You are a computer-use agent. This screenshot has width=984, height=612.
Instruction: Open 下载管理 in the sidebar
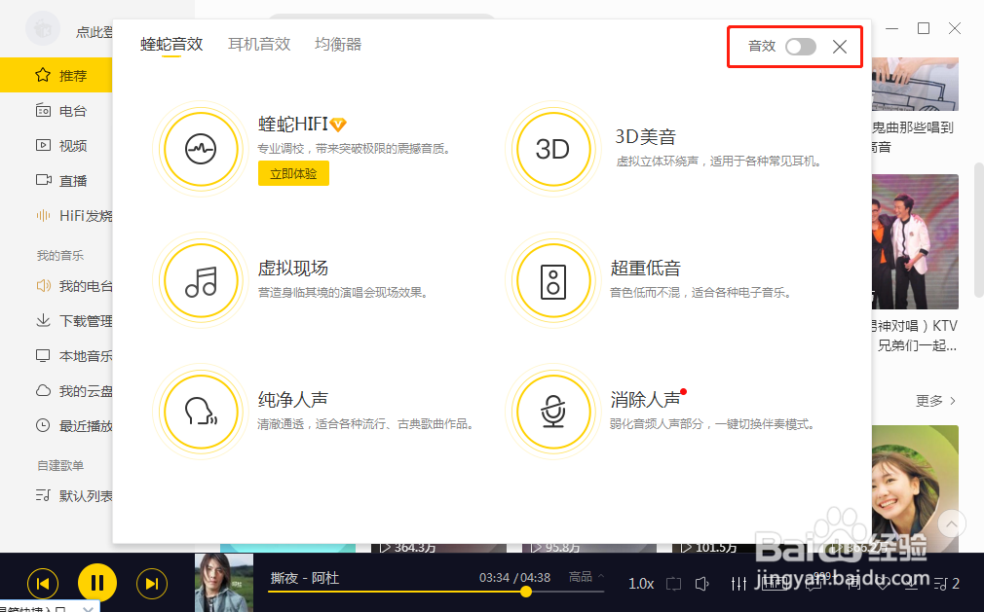pos(57,321)
